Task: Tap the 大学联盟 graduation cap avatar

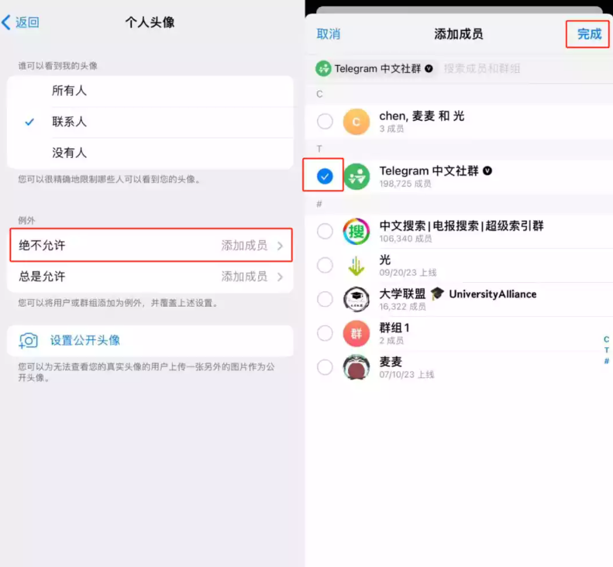Action: pos(356,299)
